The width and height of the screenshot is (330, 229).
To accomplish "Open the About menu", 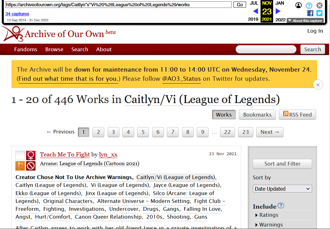I will (x=104, y=49).
